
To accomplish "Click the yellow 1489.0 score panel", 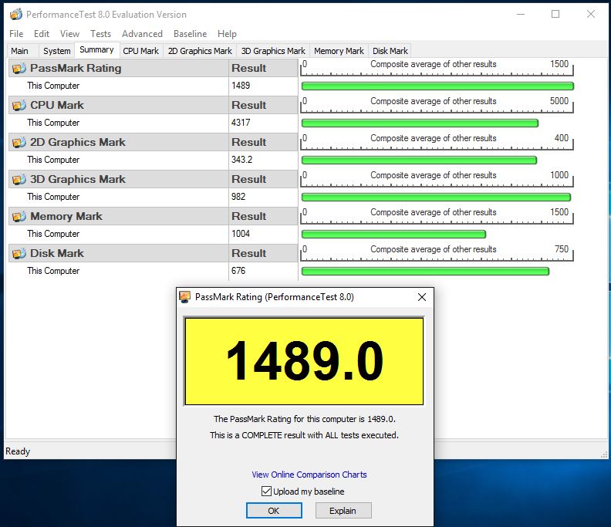I will (x=304, y=361).
